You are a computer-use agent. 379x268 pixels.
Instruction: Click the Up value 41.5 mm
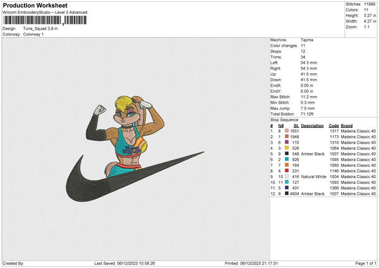(x=309, y=74)
